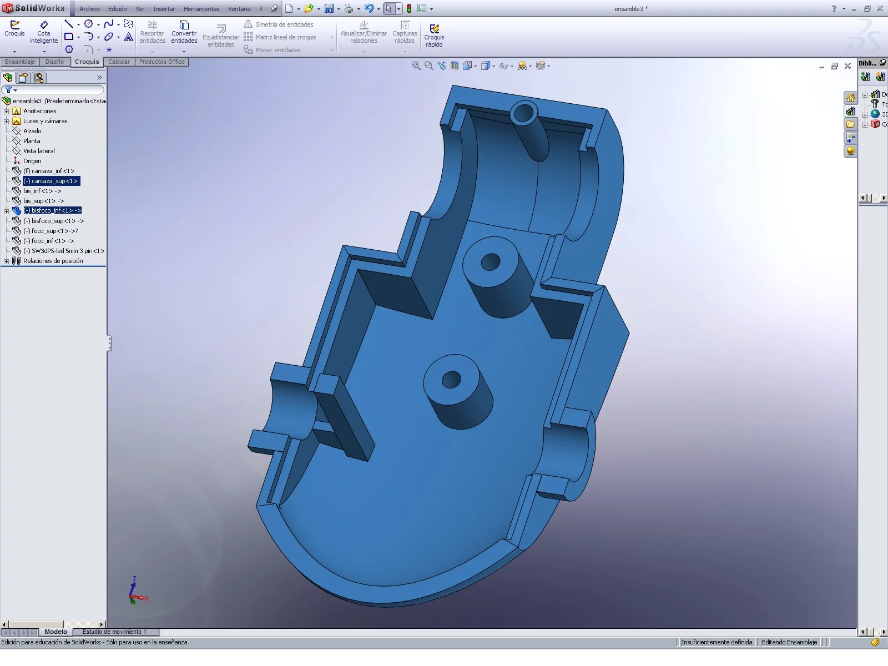
Task: Click the Croquis rápido icon
Action: tap(434, 28)
